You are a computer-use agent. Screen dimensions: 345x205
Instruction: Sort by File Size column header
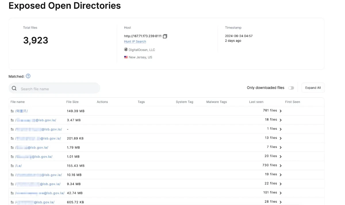72,102
